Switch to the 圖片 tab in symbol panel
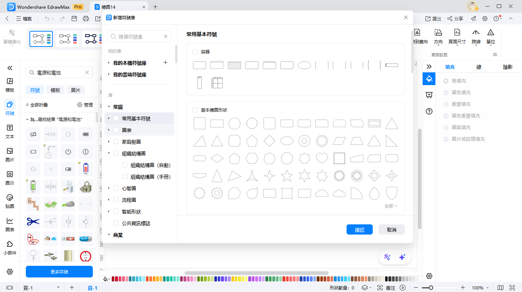 [75, 90]
